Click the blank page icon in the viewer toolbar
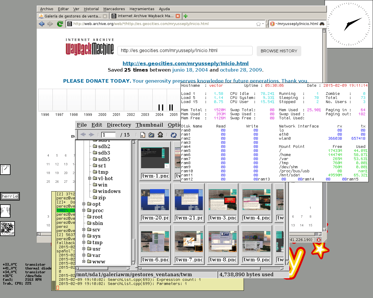Viewport: 373px width, 298px height. (x=142, y=135)
